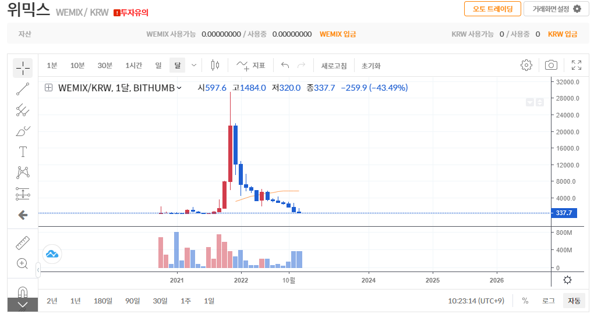Viewport: 594px width, 318px height.
Task: Set the range to 1년
Action: (75, 301)
